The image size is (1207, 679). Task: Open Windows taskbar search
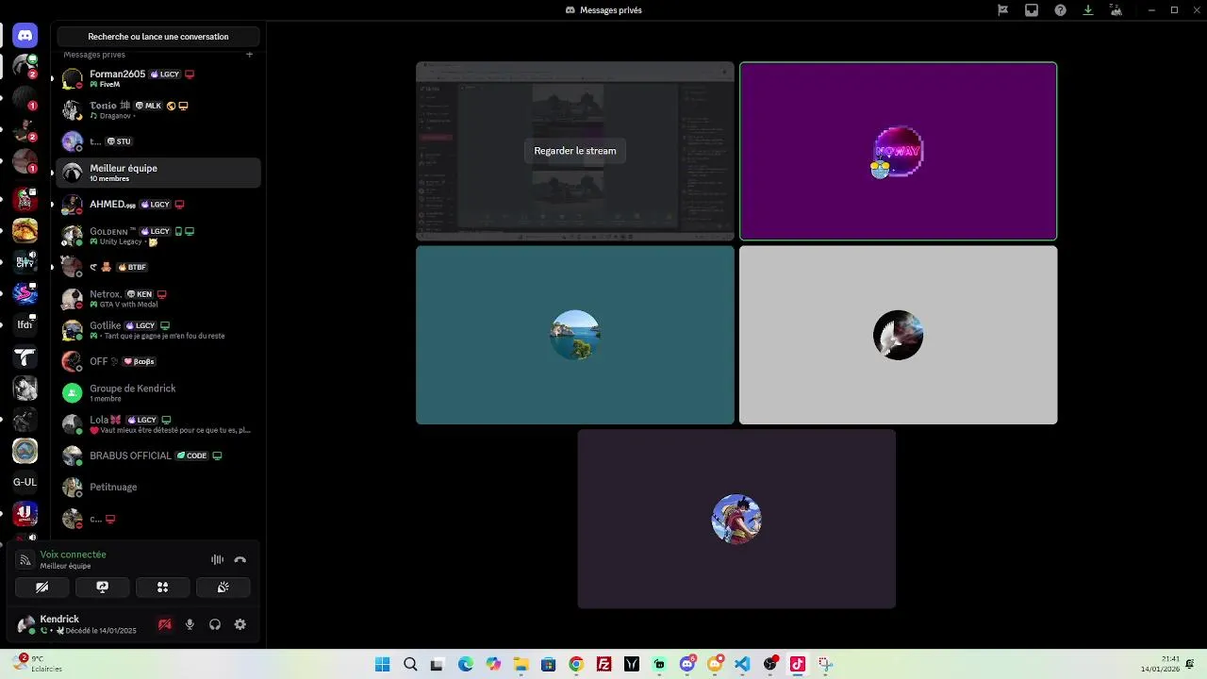point(410,664)
